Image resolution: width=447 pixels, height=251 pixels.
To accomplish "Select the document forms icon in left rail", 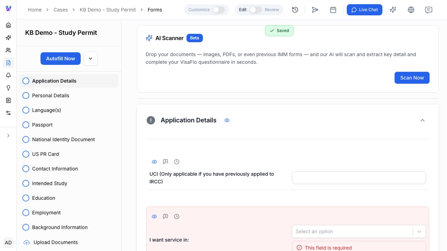I will [8, 63].
